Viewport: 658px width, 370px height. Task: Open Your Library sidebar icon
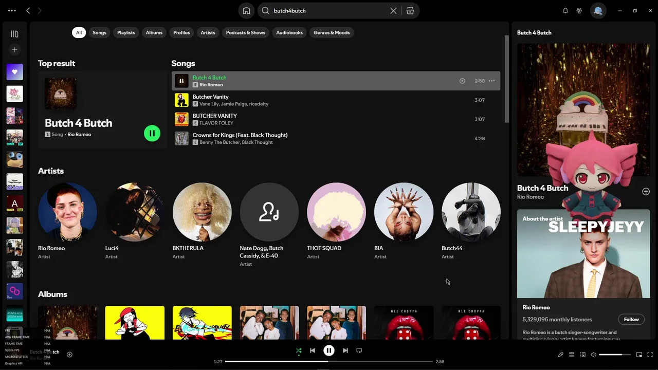click(x=14, y=34)
